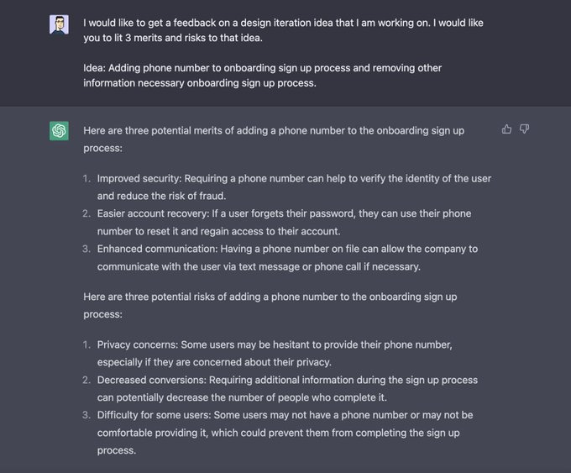Click the user profile avatar
Viewport: 571px width, 473px height.
click(59, 24)
